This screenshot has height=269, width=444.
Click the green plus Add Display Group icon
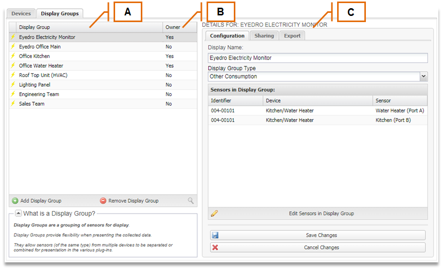15,201
